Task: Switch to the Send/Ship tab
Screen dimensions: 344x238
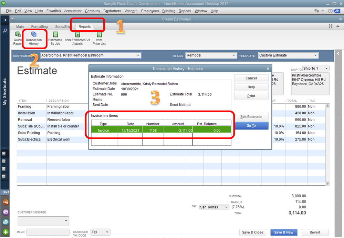Action: (62, 27)
